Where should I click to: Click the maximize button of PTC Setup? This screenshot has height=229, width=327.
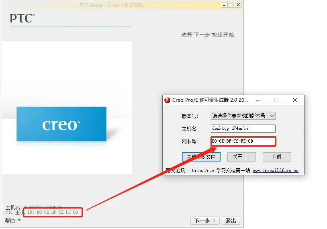coord(231,5)
